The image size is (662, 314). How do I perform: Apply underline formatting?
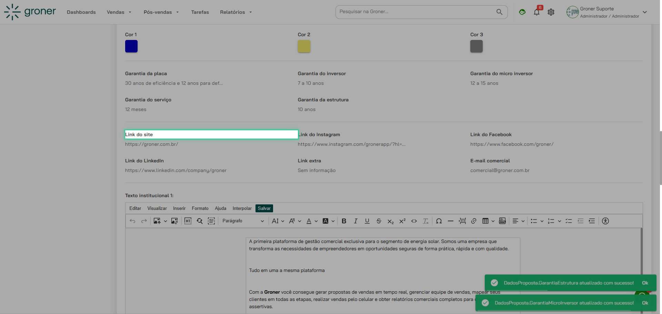pyautogui.click(x=367, y=221)
